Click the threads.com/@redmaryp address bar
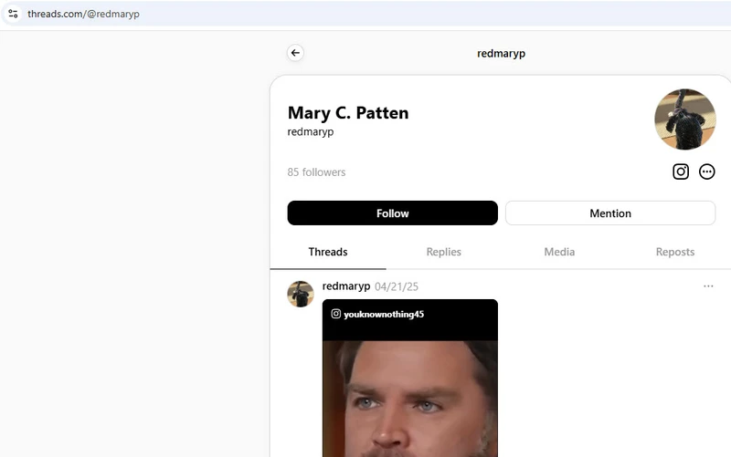Viewport: 731px width, 457px height. pyautogui.click(x=83, y=14)
